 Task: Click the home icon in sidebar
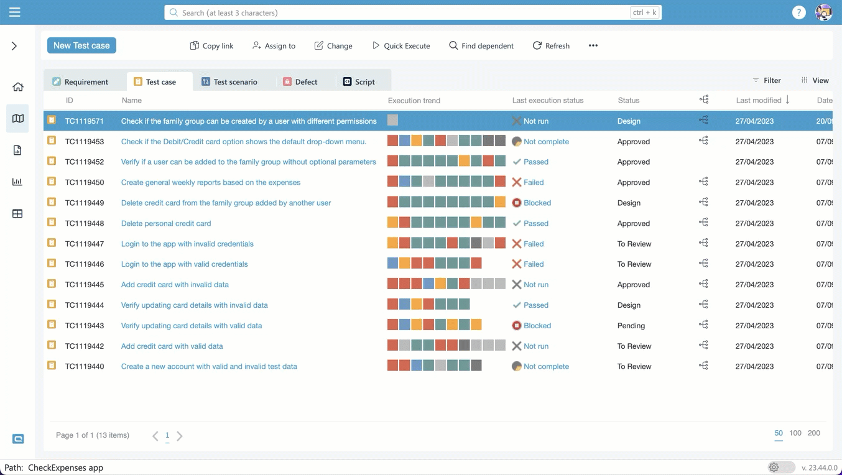pyautogui.click(x=18, y=87)
